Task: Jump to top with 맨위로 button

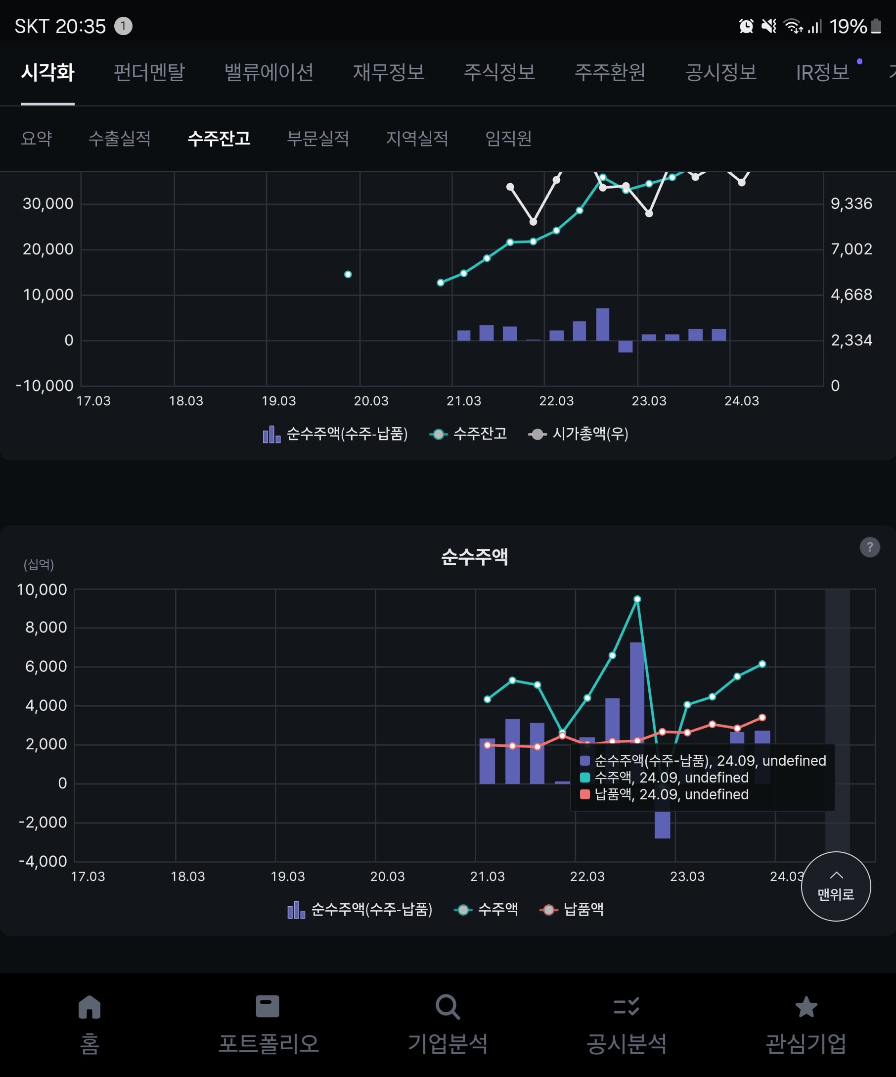Action: click(836, 886)
